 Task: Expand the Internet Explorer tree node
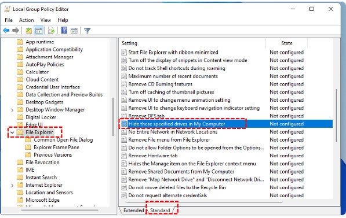click(12, 185)
